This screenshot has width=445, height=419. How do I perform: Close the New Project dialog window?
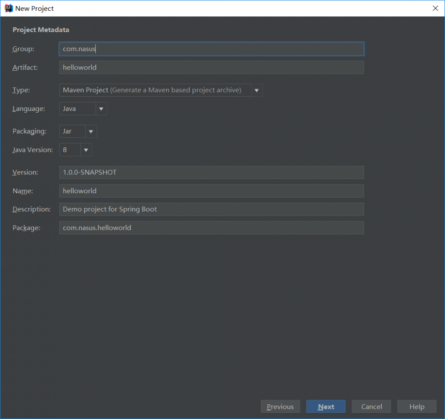(x=435, y=8)
